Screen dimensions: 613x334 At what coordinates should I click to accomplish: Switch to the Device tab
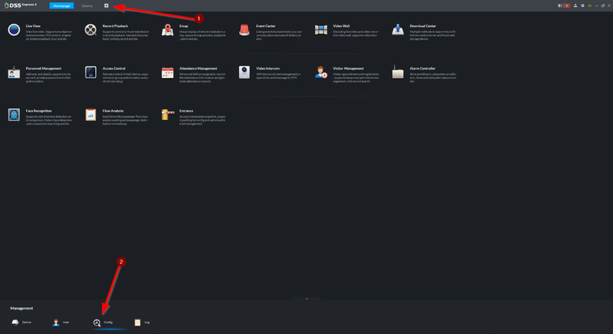[x=87, y=5]
